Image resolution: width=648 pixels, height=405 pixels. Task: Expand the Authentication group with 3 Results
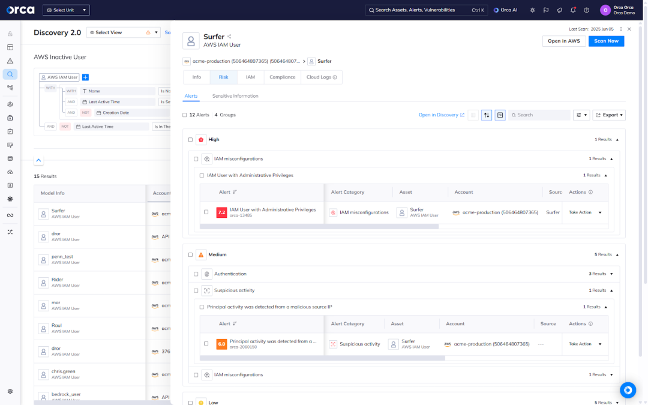click(611, 274)
